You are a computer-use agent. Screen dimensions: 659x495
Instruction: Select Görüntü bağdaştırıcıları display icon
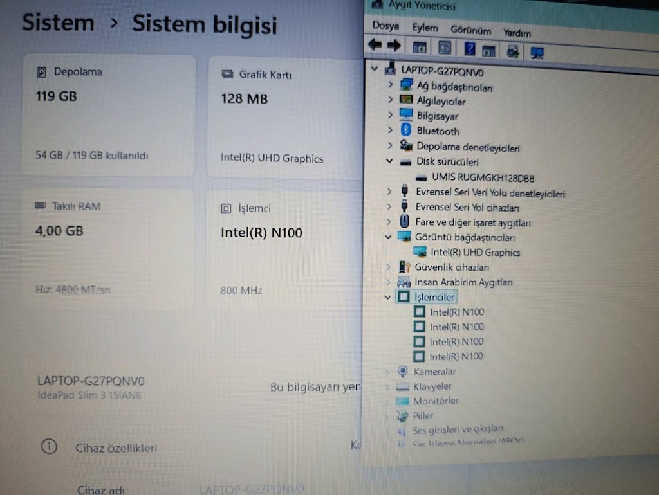point(404,237)
